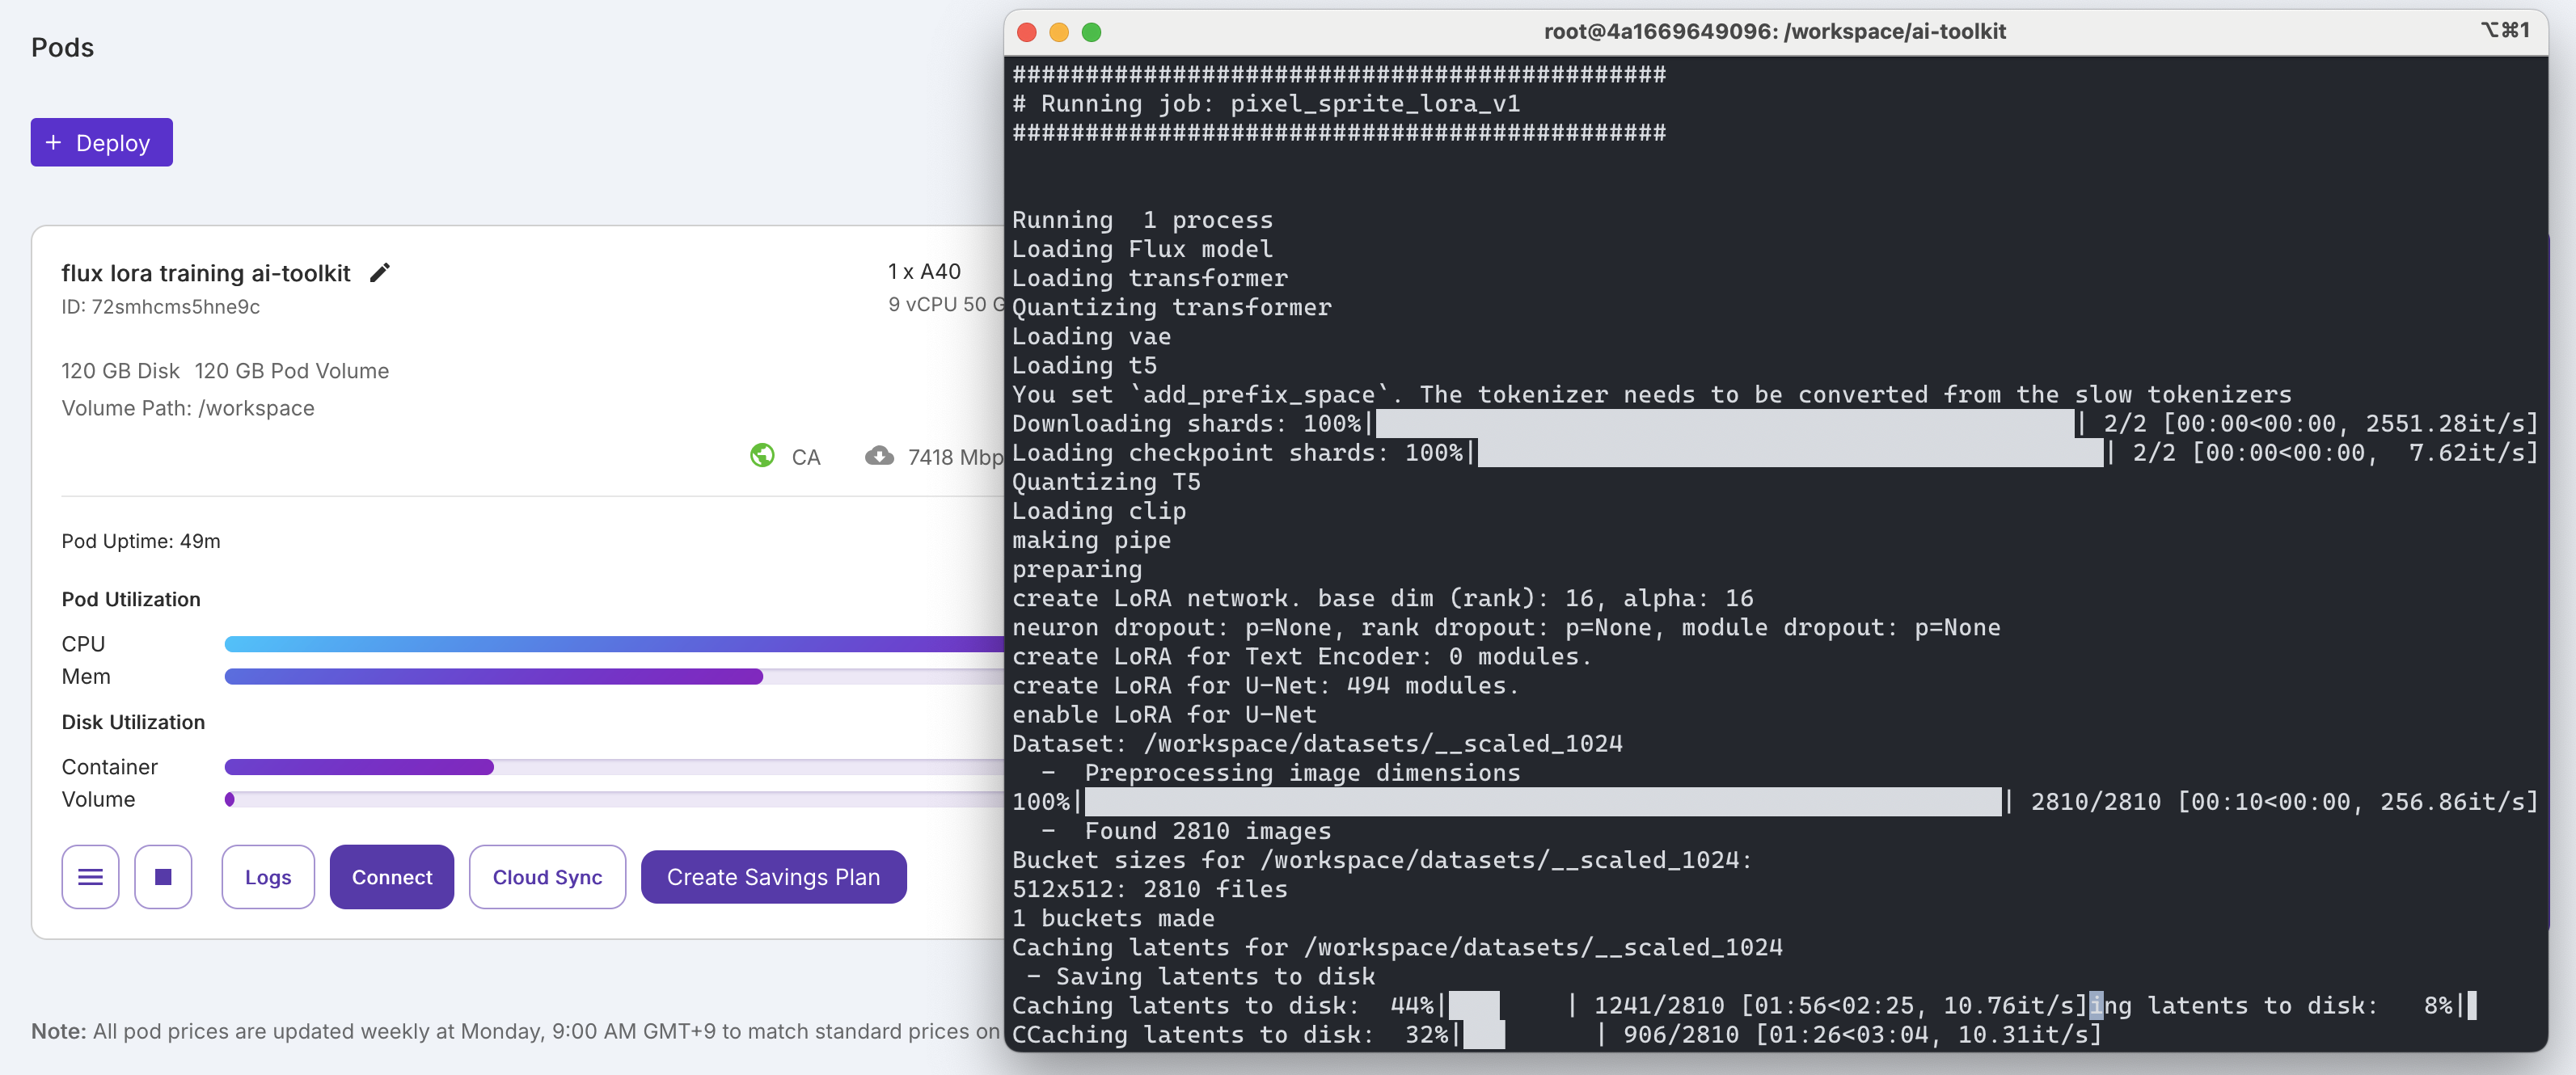This screenshot has width=2576, height=1075.
Task: Open Cloud Sync for the pod
Action: click(x=547, y=877)
